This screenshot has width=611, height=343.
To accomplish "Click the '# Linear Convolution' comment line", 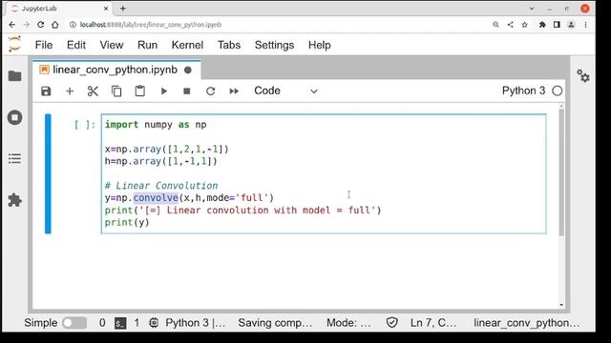I will click(161, 186).
